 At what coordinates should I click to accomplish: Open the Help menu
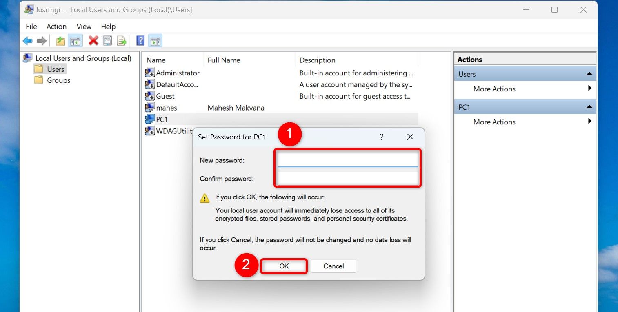[x=108, y=27]
